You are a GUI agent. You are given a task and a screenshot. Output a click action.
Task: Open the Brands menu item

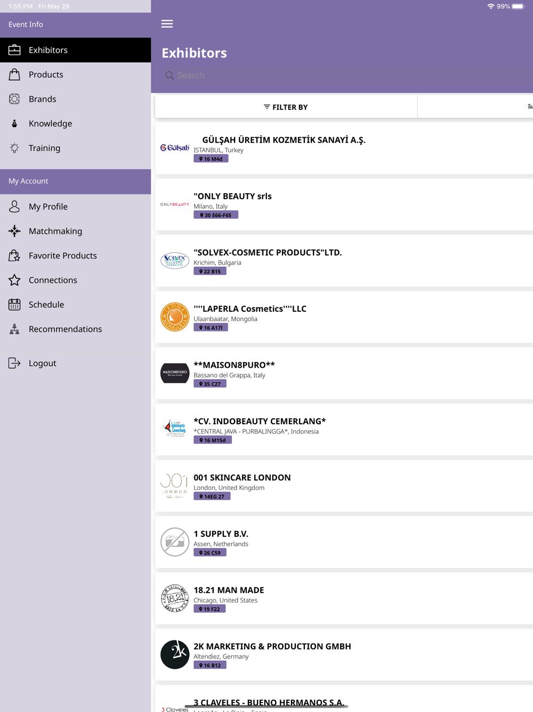point(76,99)
